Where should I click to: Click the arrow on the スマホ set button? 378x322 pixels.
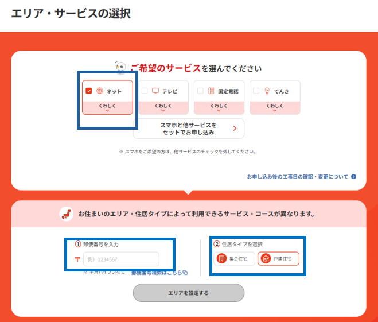(235, 129)
